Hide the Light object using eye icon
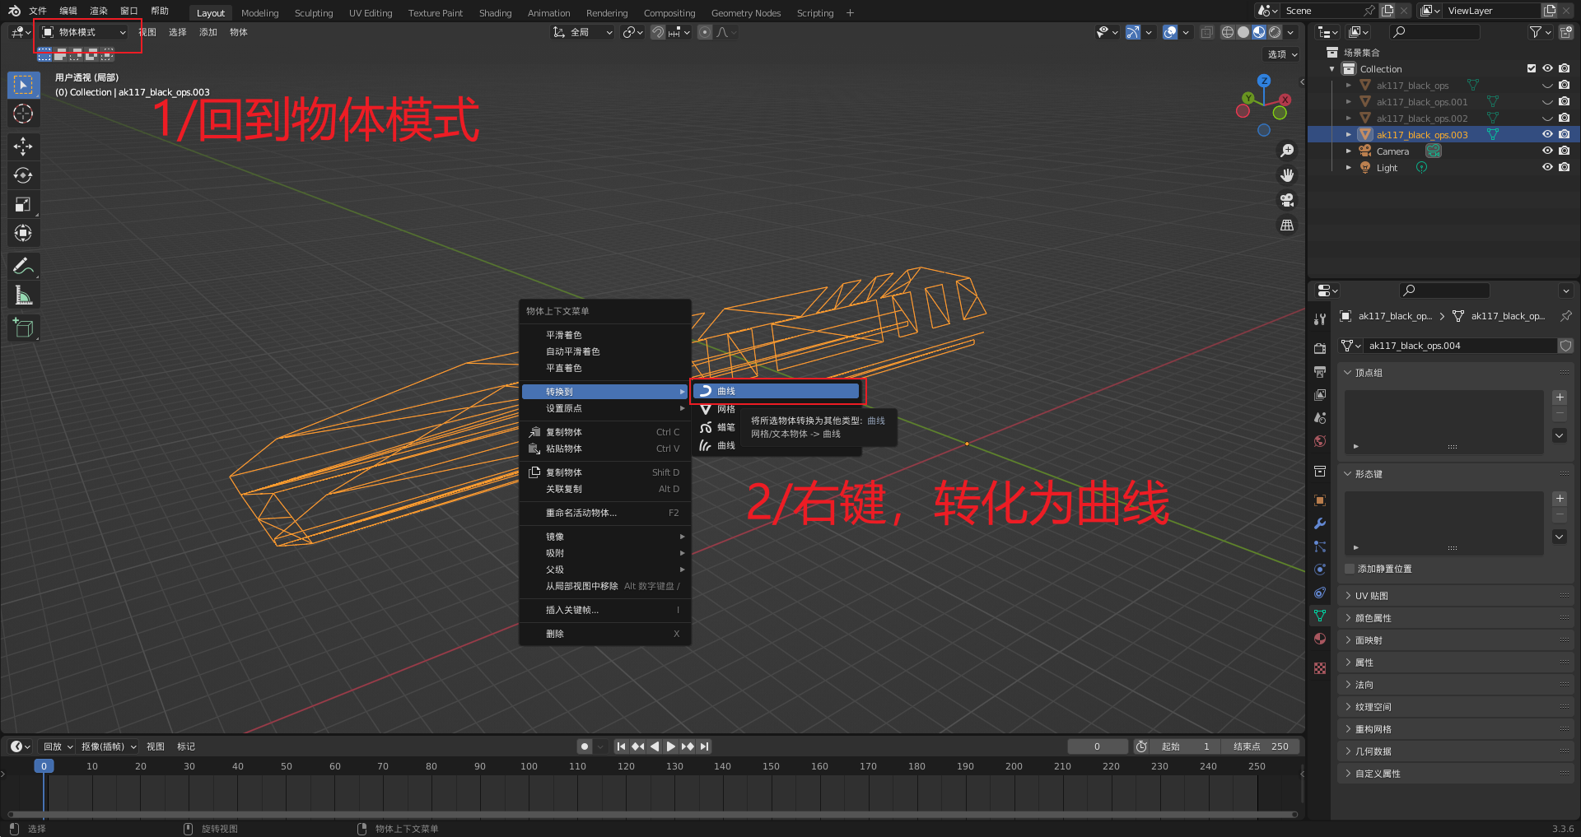Image resolution: width=1581 pixels, height=837 pixels. coord(1547,167)
